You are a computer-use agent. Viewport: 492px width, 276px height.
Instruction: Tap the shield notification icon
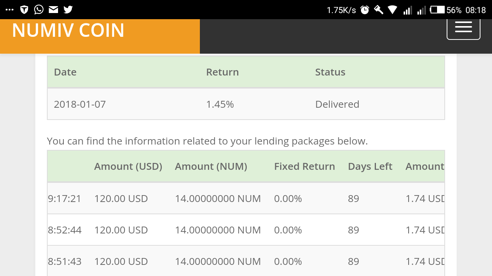click(x=24, y=10)
